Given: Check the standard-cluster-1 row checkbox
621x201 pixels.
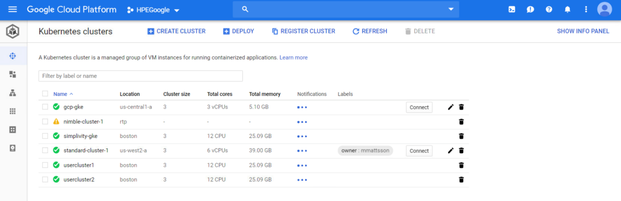Looking at the screenshot, I should [45, 150].
